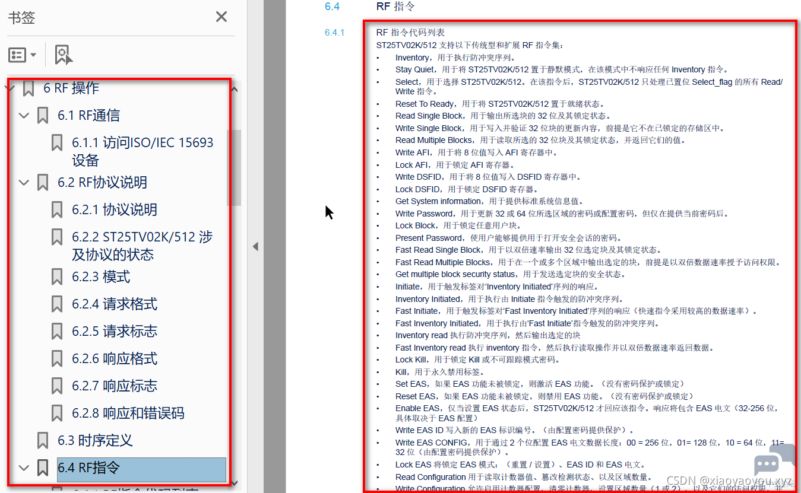Screen dimensions: 801x493
Task: Click the bookmark icon beside 6.2 RF协议说明
Action: (42, 183)
